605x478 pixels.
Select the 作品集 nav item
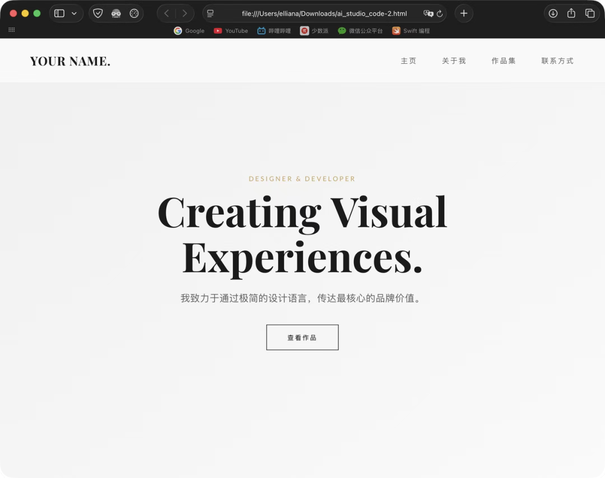click(504, 61)
